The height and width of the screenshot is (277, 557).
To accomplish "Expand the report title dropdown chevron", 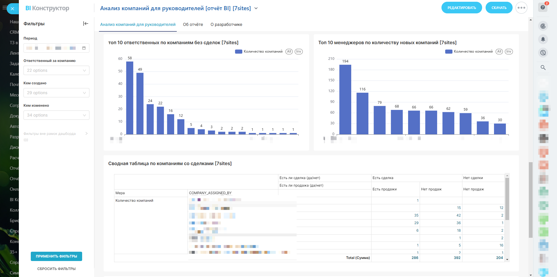I will (x=256, y=8).
